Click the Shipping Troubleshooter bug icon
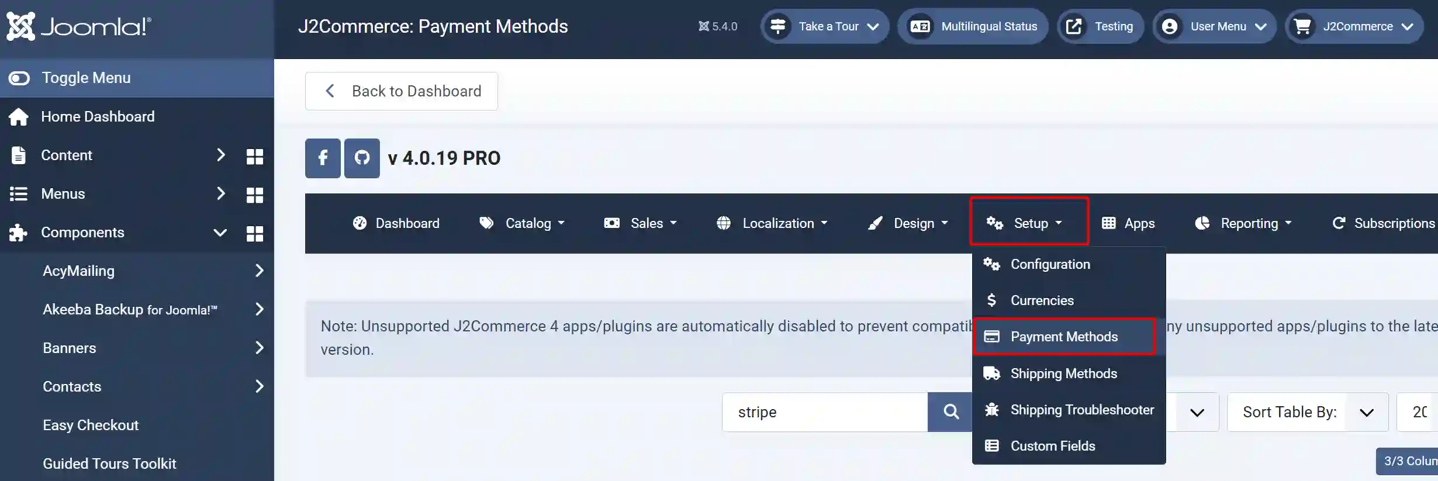The image size is (1438, 481). [x=992, y=410]
